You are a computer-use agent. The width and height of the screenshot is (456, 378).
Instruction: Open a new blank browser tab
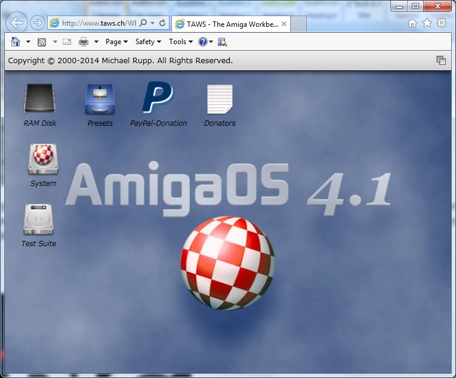pos(298,24)
